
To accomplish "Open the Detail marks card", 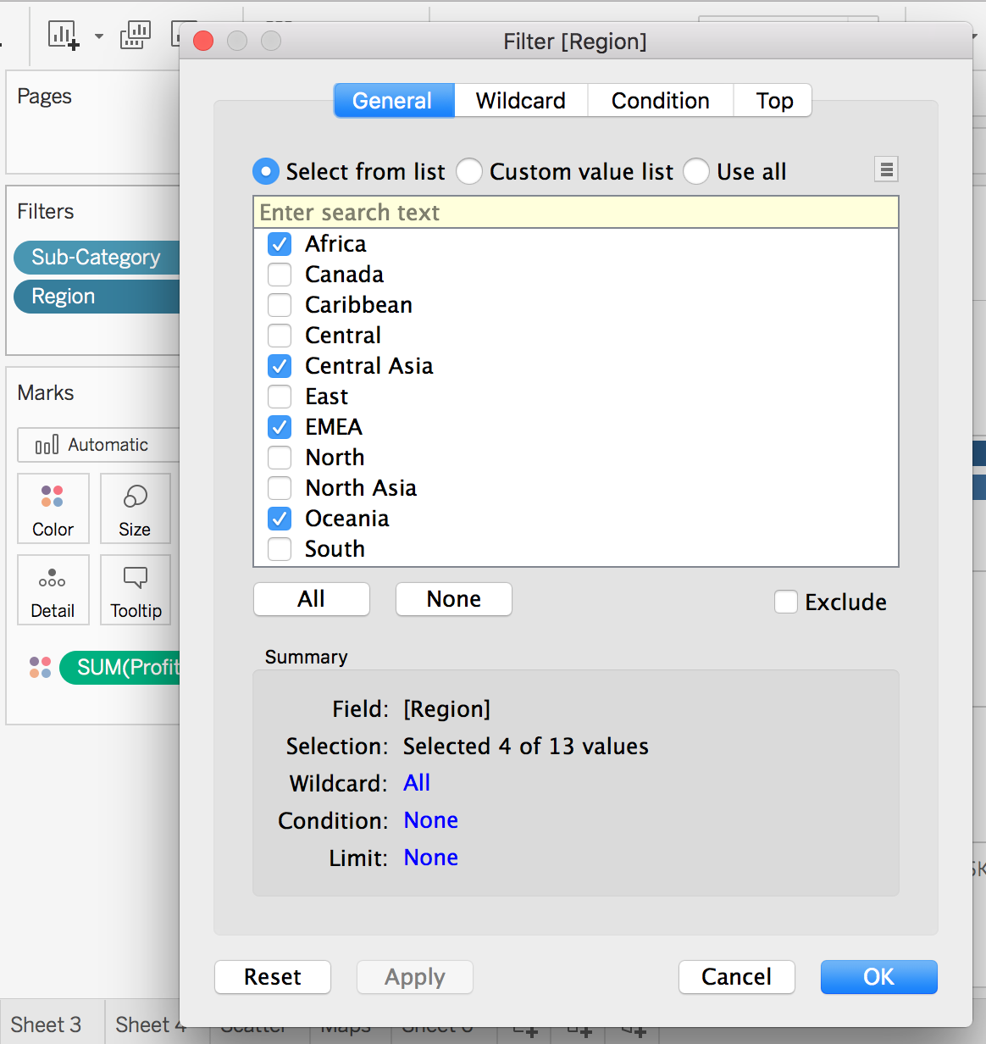I will tap(53, 590).
